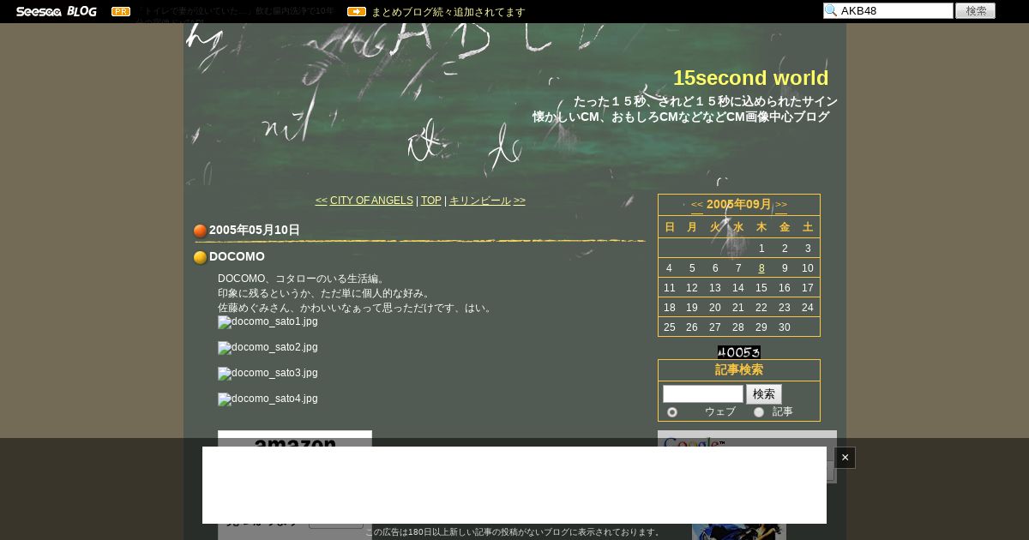
Task: Close the bottom ad overlay
Action: click(x=845, y=458)
